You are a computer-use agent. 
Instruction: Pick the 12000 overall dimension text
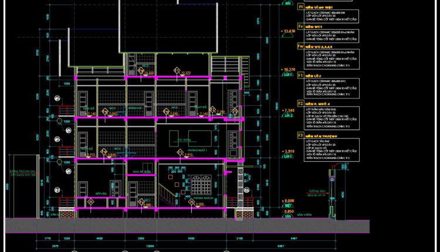coord(150,246)
